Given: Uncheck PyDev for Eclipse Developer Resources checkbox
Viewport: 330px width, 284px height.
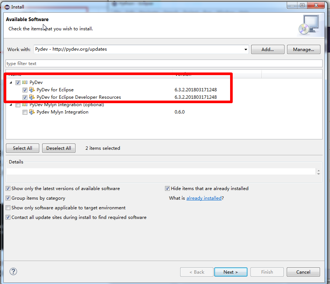Looking at the screenshot, I should click(x=25, y=97).
